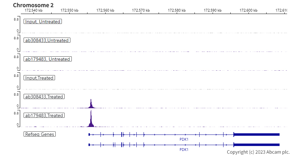Click the Chromosome 2 title
Viewport: 297px width, 155px height.
[x=33, y=5]
